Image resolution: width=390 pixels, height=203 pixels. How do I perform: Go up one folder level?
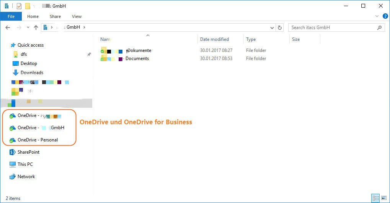[x=36, y=28]
